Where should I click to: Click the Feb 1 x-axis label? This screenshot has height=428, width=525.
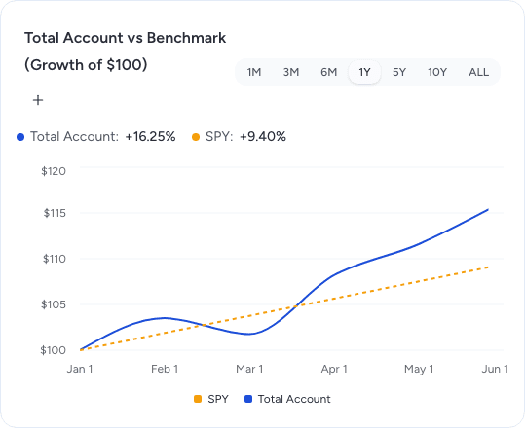click(165, 369)
